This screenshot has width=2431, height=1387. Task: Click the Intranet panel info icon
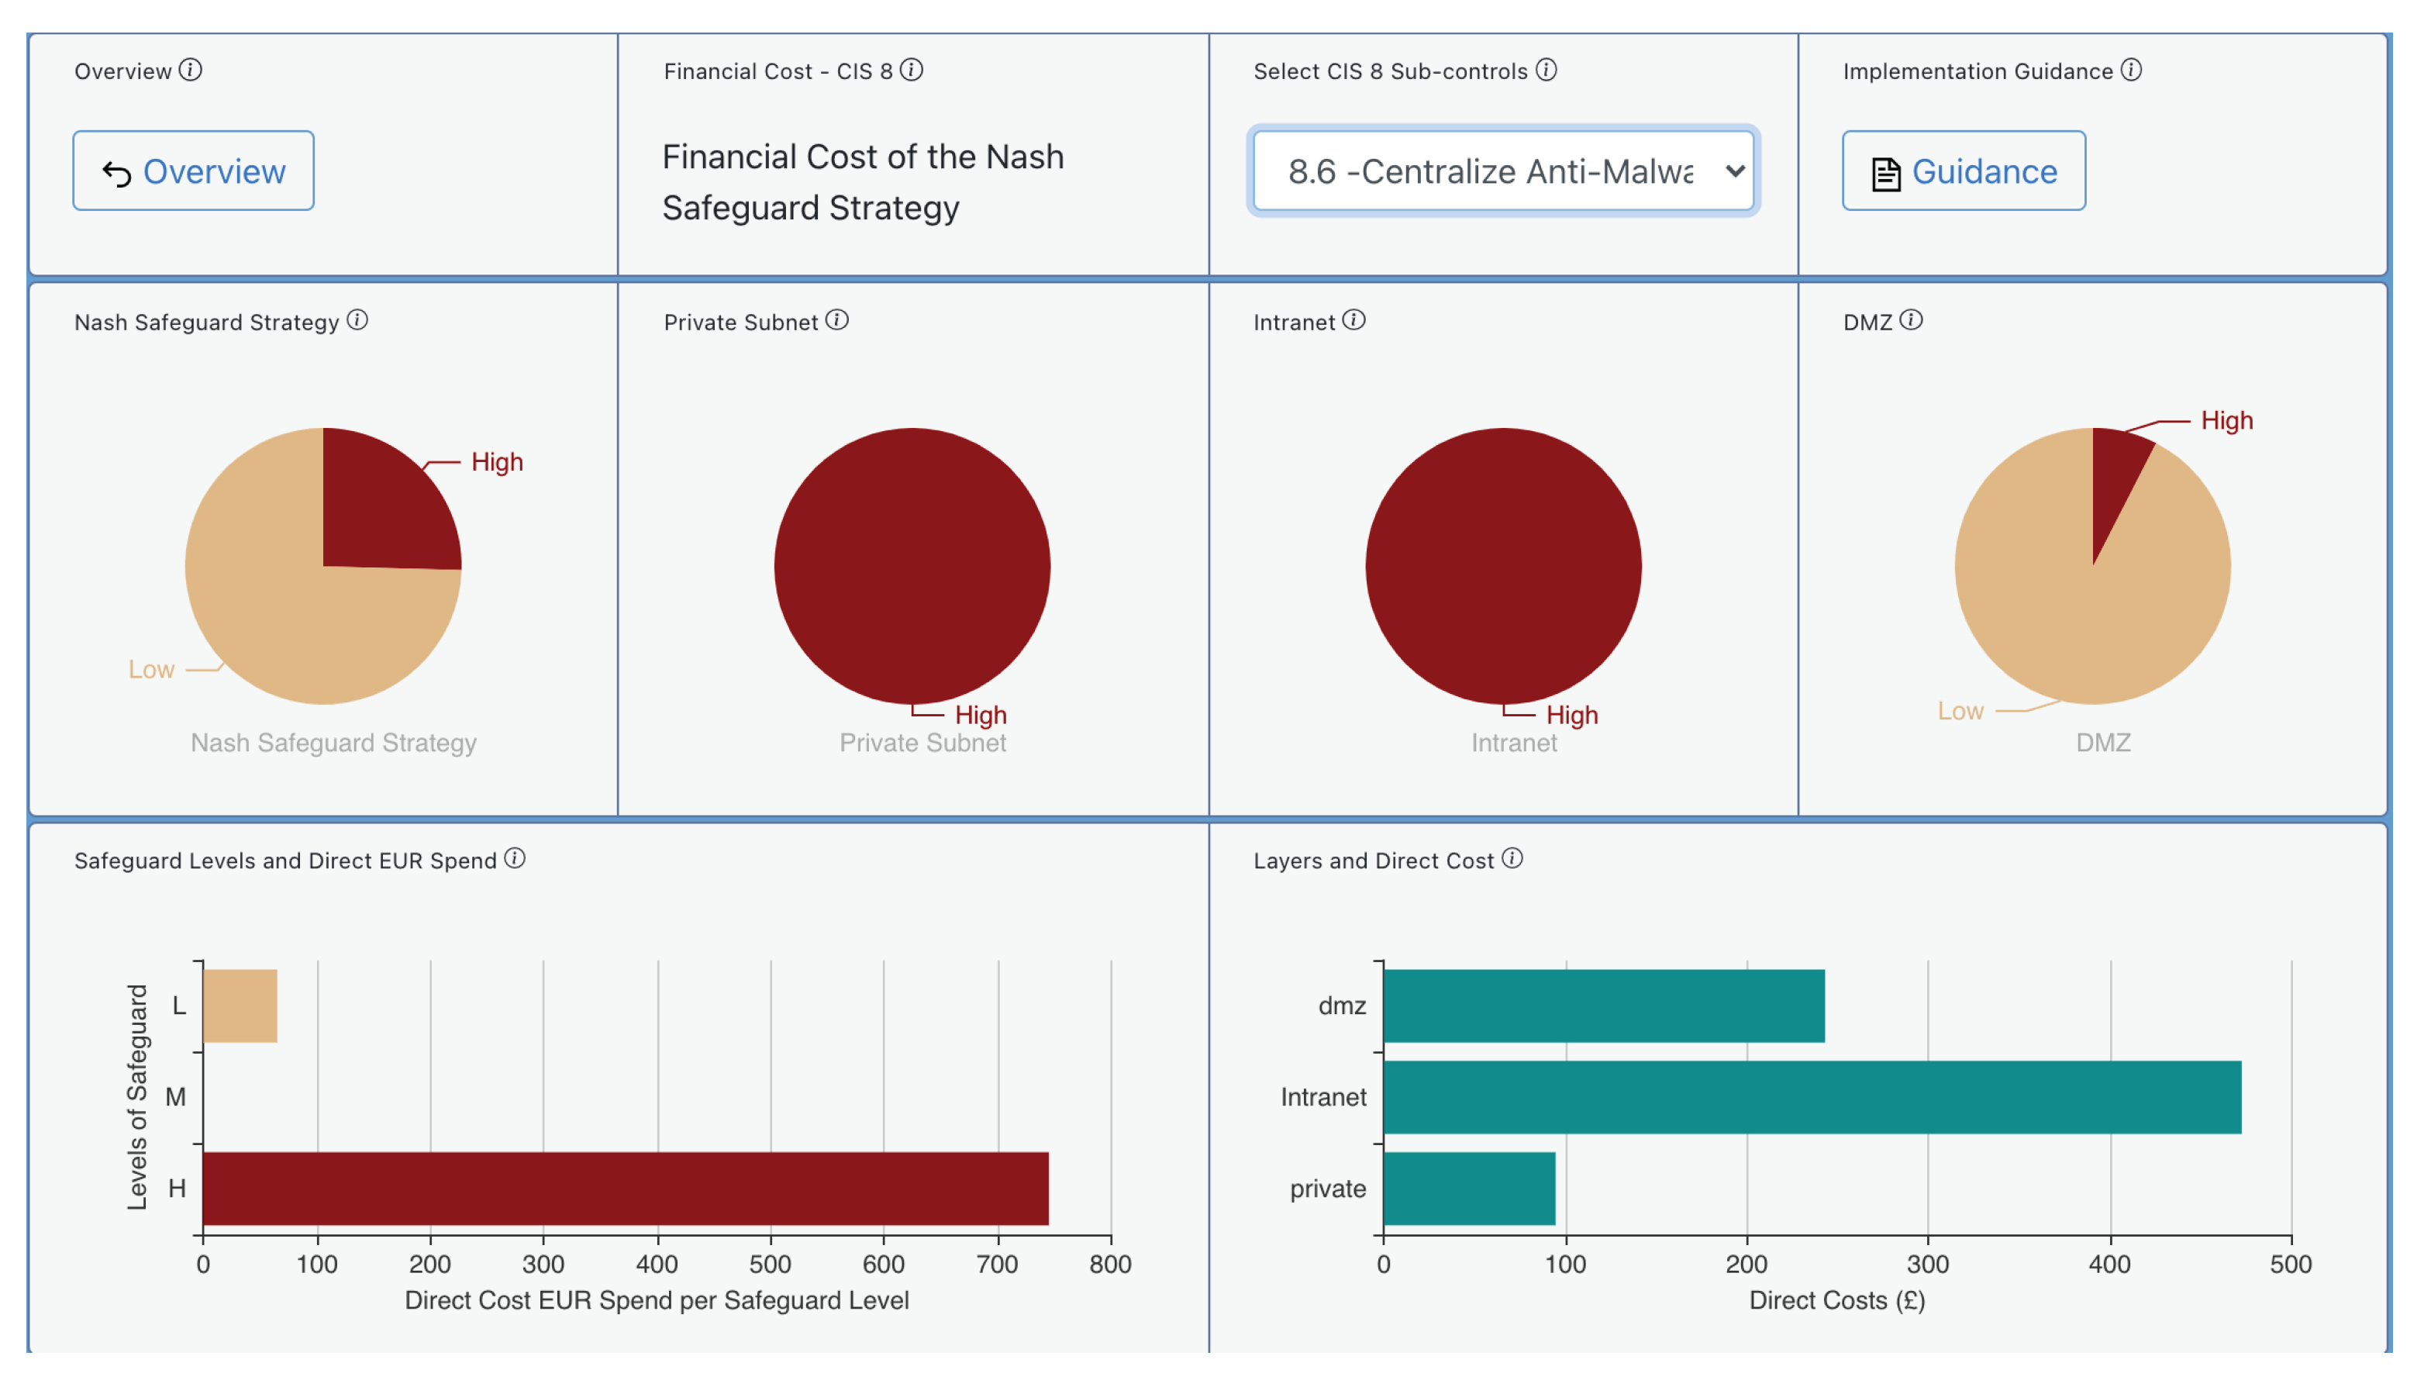coord(1353,320)
